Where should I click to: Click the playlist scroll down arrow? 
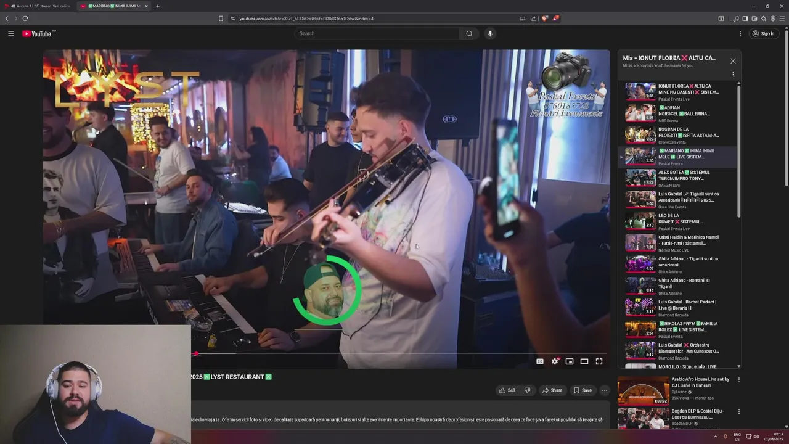click(739, 366)
